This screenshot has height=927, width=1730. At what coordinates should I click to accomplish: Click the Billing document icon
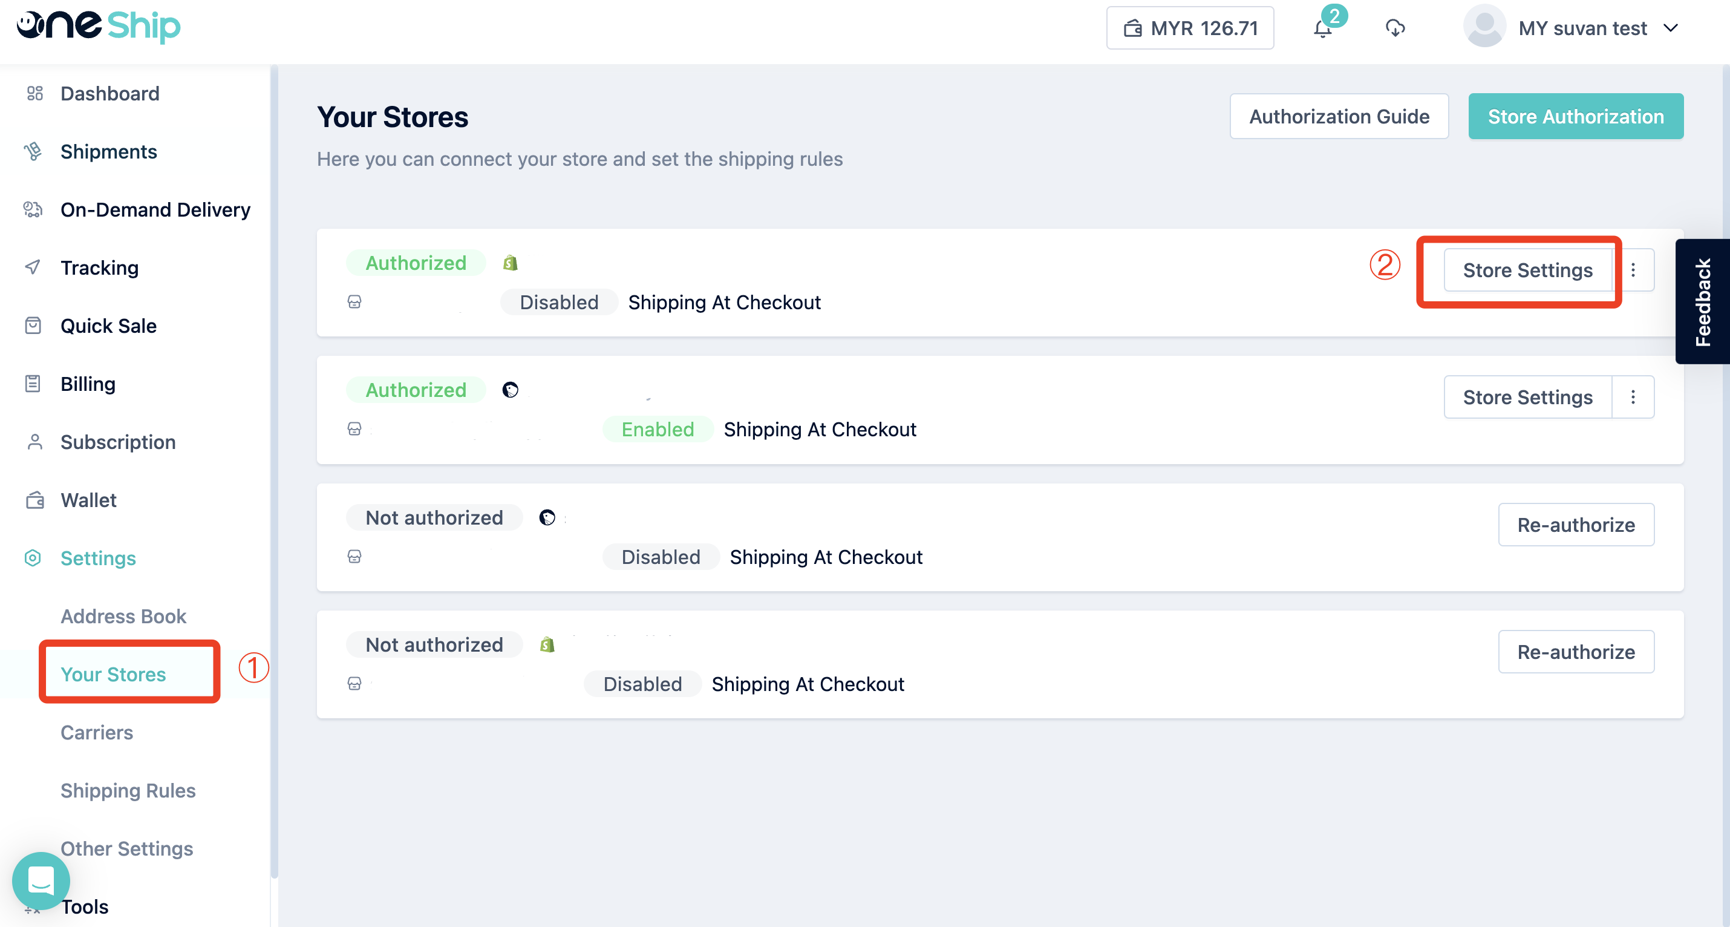tap(33, 384)
